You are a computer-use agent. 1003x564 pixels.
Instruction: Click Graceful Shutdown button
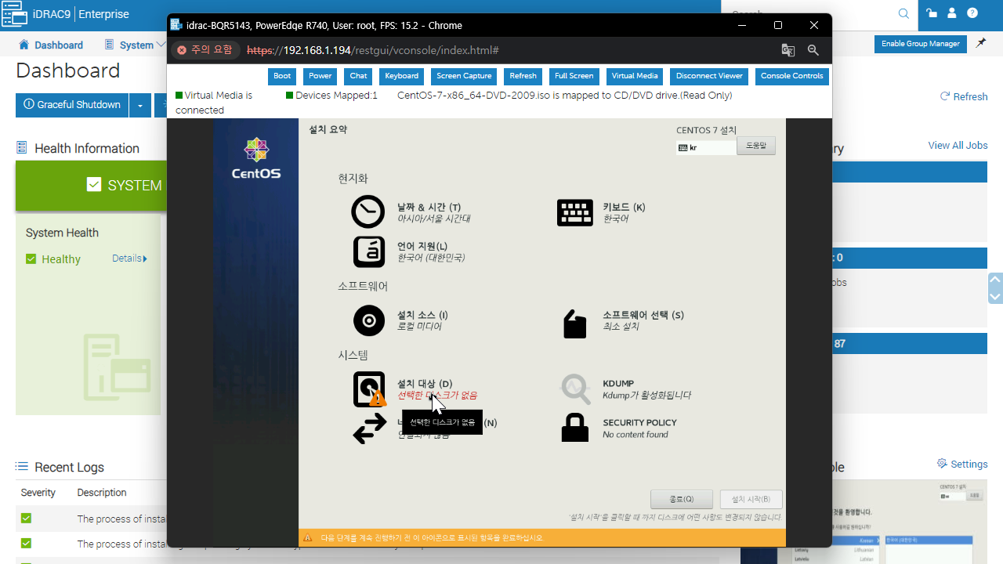coord(72,105)
